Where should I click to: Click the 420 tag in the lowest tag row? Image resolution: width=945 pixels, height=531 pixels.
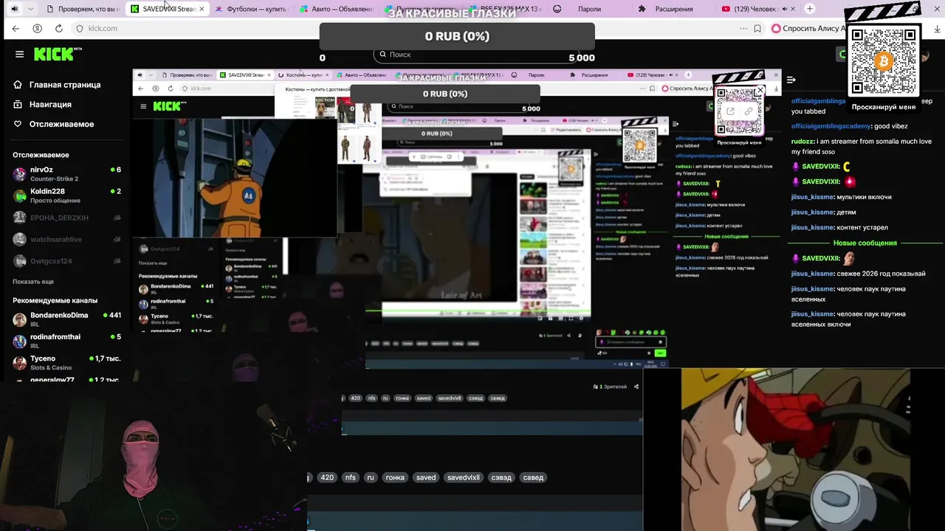coord(327,477)
